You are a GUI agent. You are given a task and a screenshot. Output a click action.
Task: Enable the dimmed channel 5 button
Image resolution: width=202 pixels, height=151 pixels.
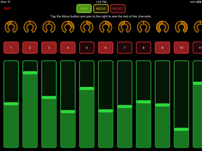tap(87, 48)
